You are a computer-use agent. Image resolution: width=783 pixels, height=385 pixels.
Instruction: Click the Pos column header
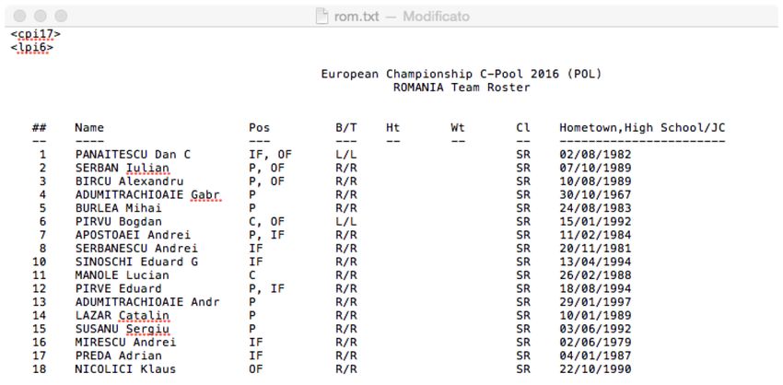(x=259, y=127)
